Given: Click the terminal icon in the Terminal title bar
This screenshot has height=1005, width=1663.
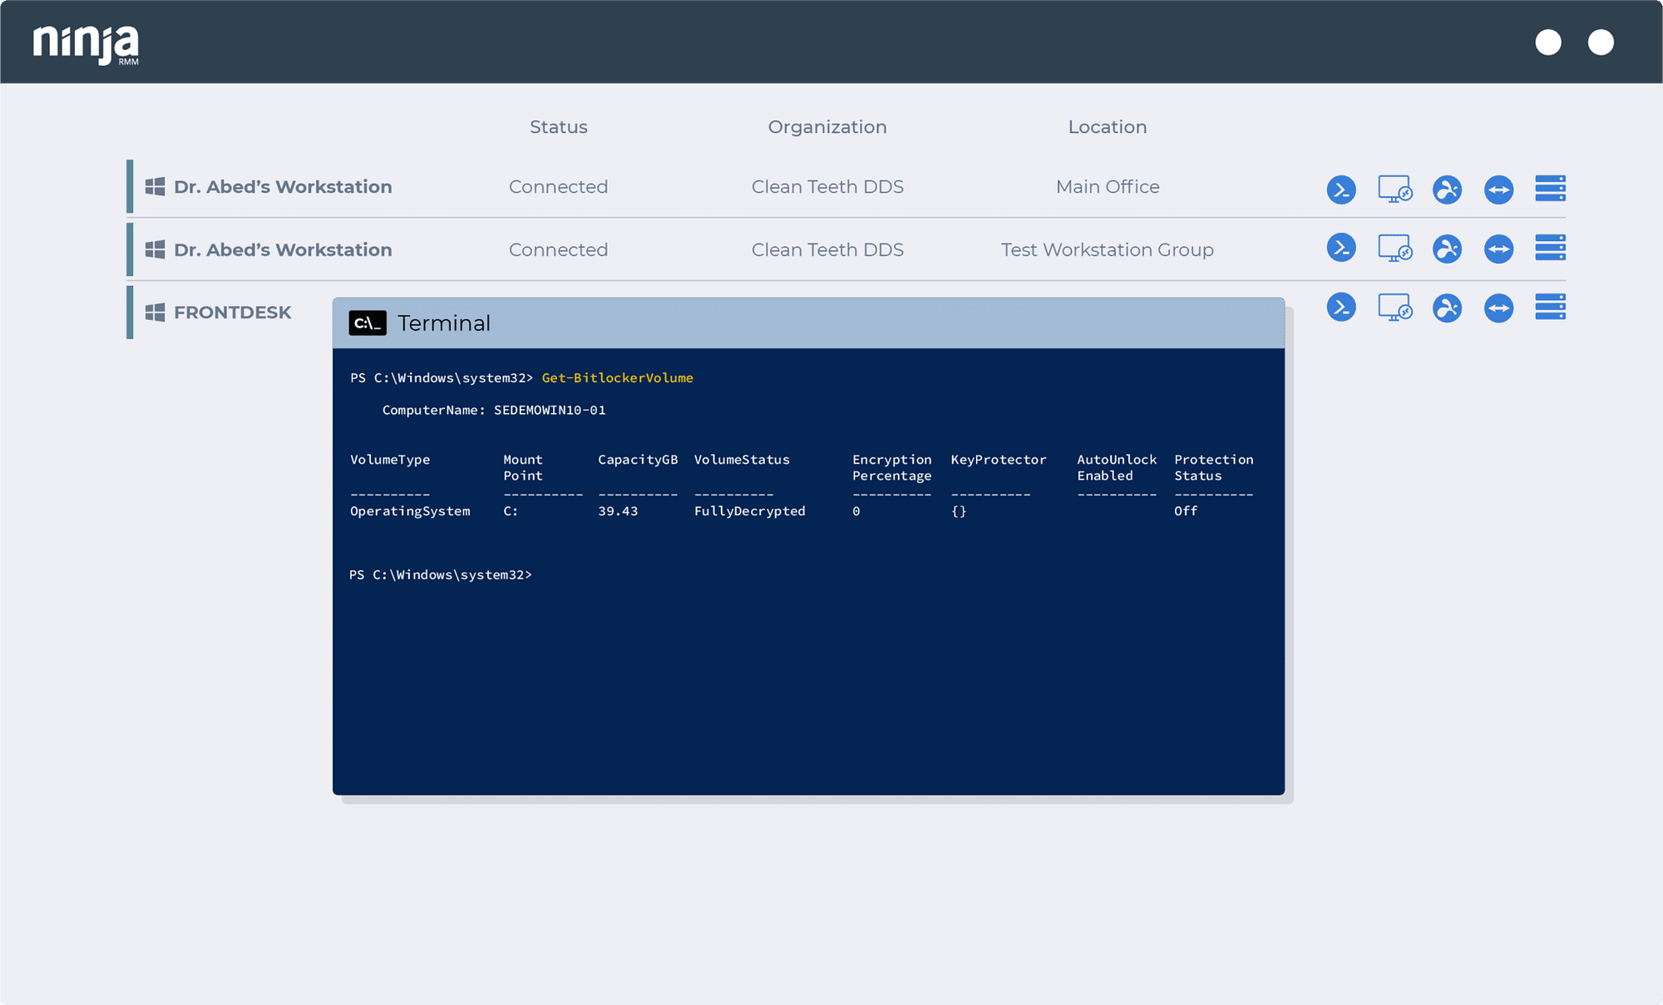Looking at the screenshot, I should click(368, 323).
